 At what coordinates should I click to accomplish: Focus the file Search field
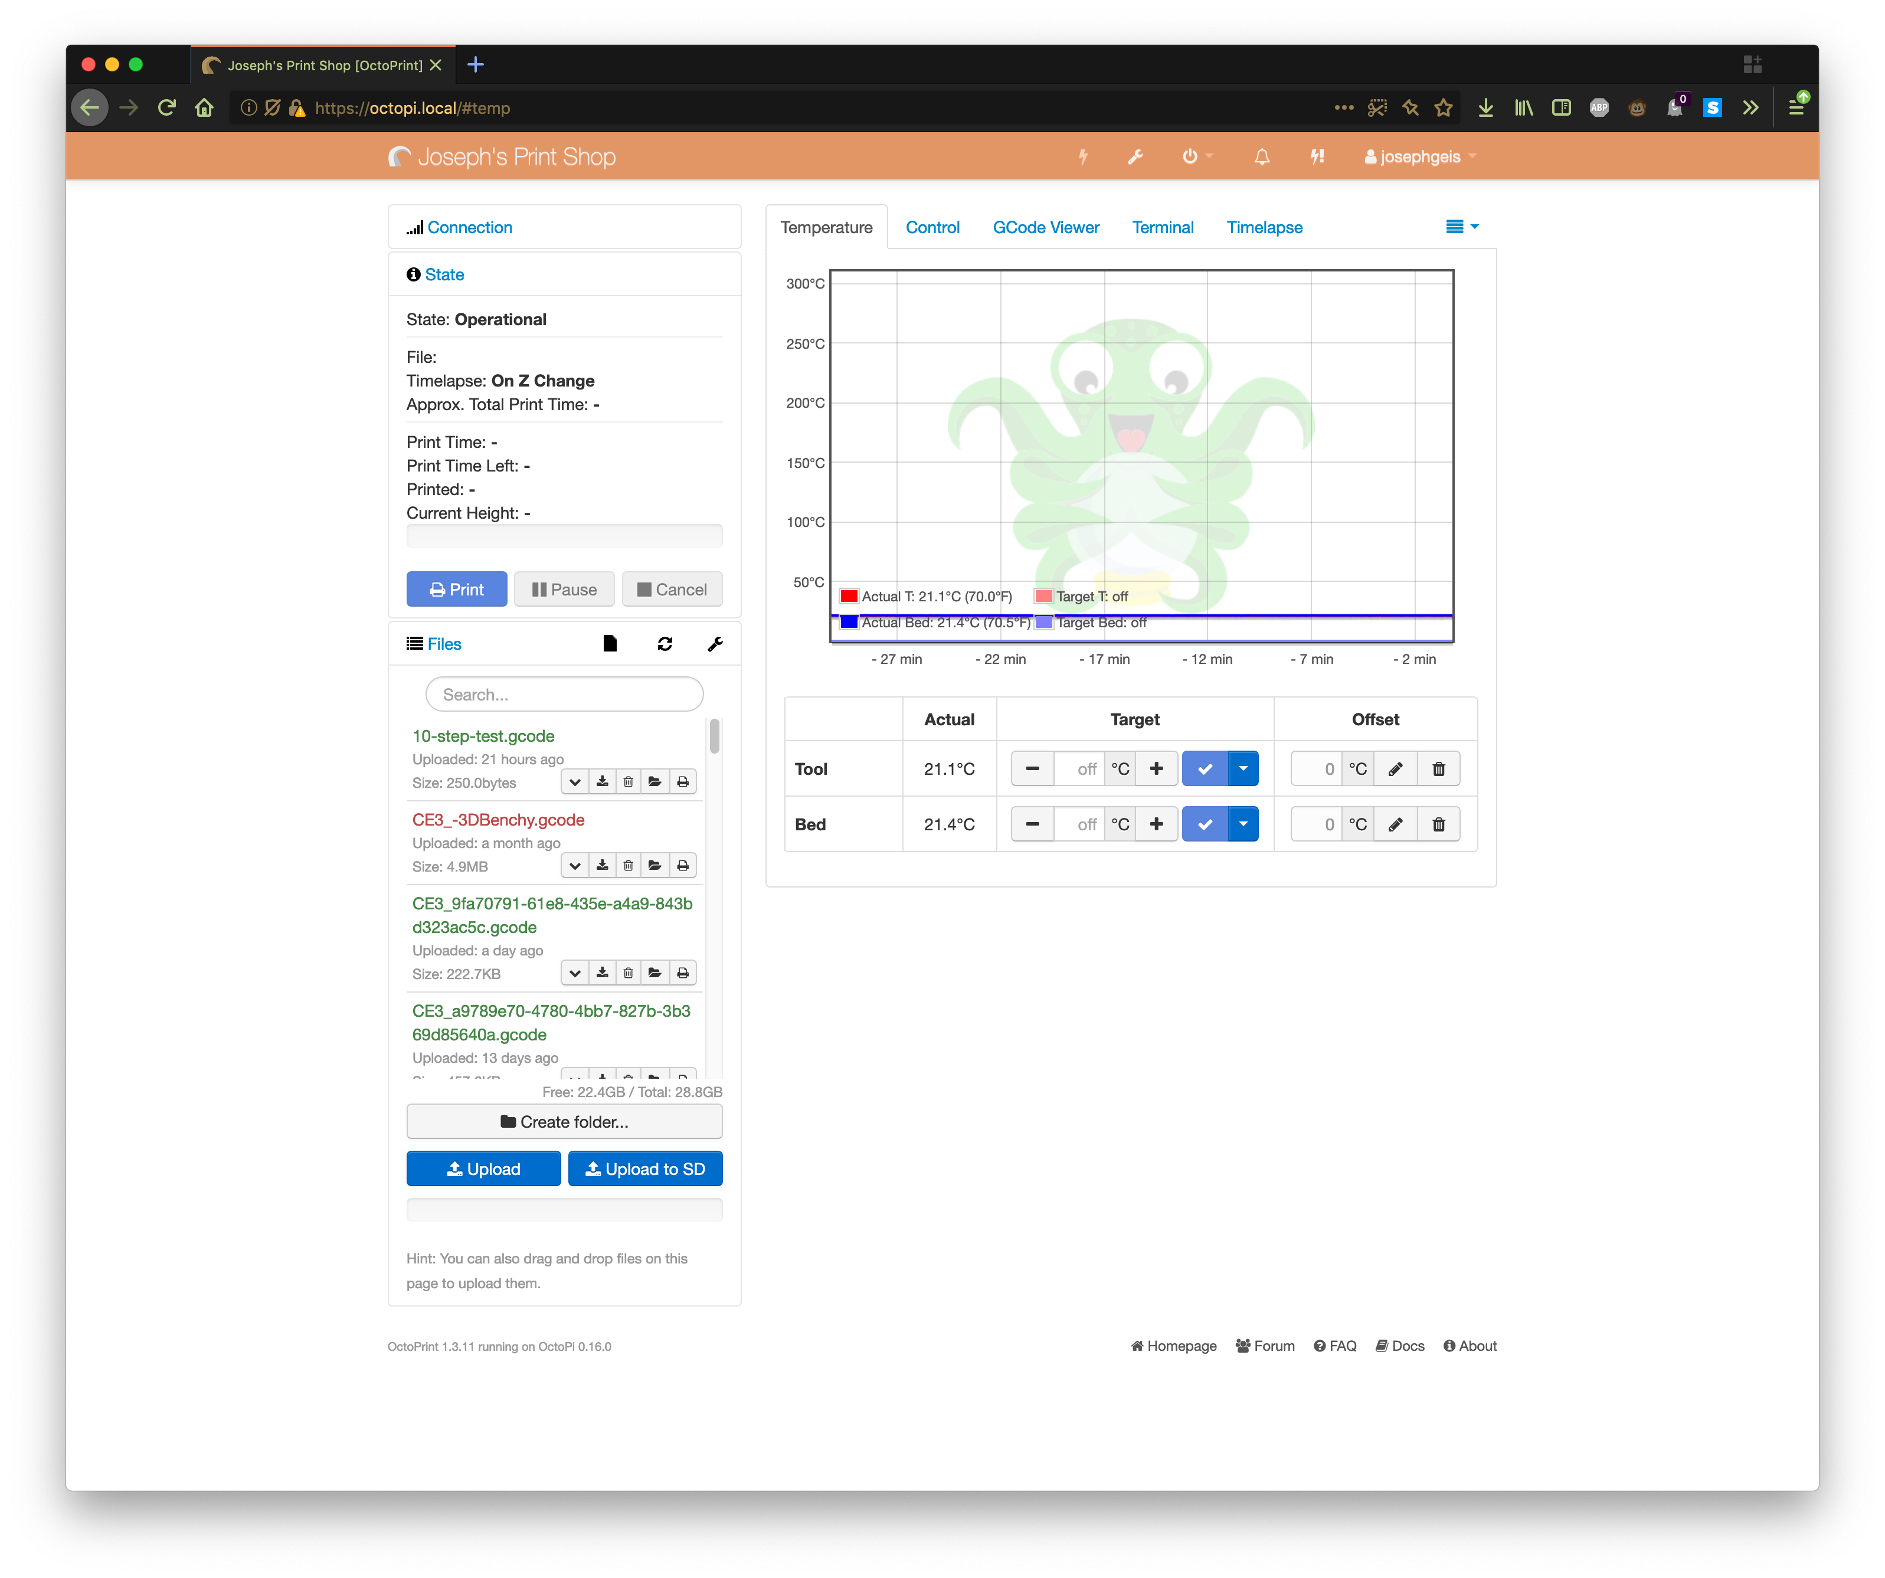564,695
